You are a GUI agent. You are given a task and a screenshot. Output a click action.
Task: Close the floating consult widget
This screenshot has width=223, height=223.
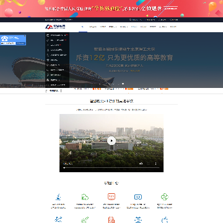[x=25, y=36]
